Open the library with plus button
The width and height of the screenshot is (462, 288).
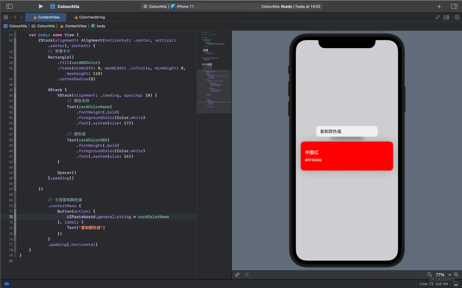click(x=439, y=6)
